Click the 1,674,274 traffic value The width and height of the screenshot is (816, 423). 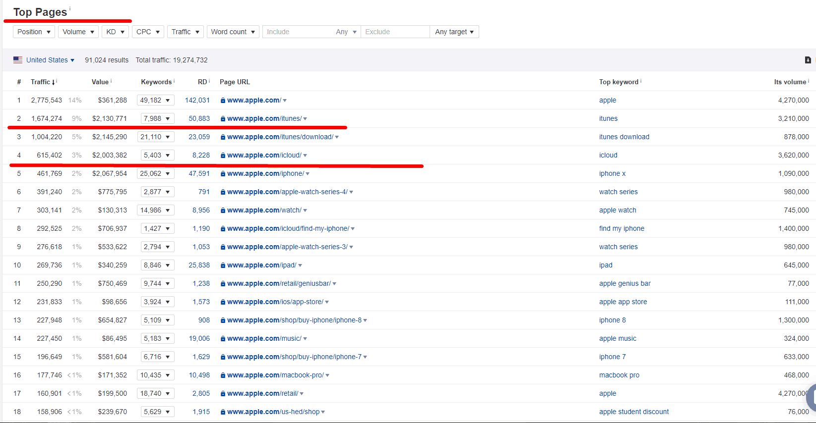coord(47,118)
